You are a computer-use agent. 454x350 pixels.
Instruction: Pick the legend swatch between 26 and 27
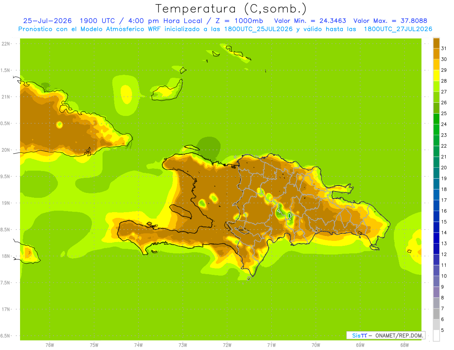click(436, 97)
